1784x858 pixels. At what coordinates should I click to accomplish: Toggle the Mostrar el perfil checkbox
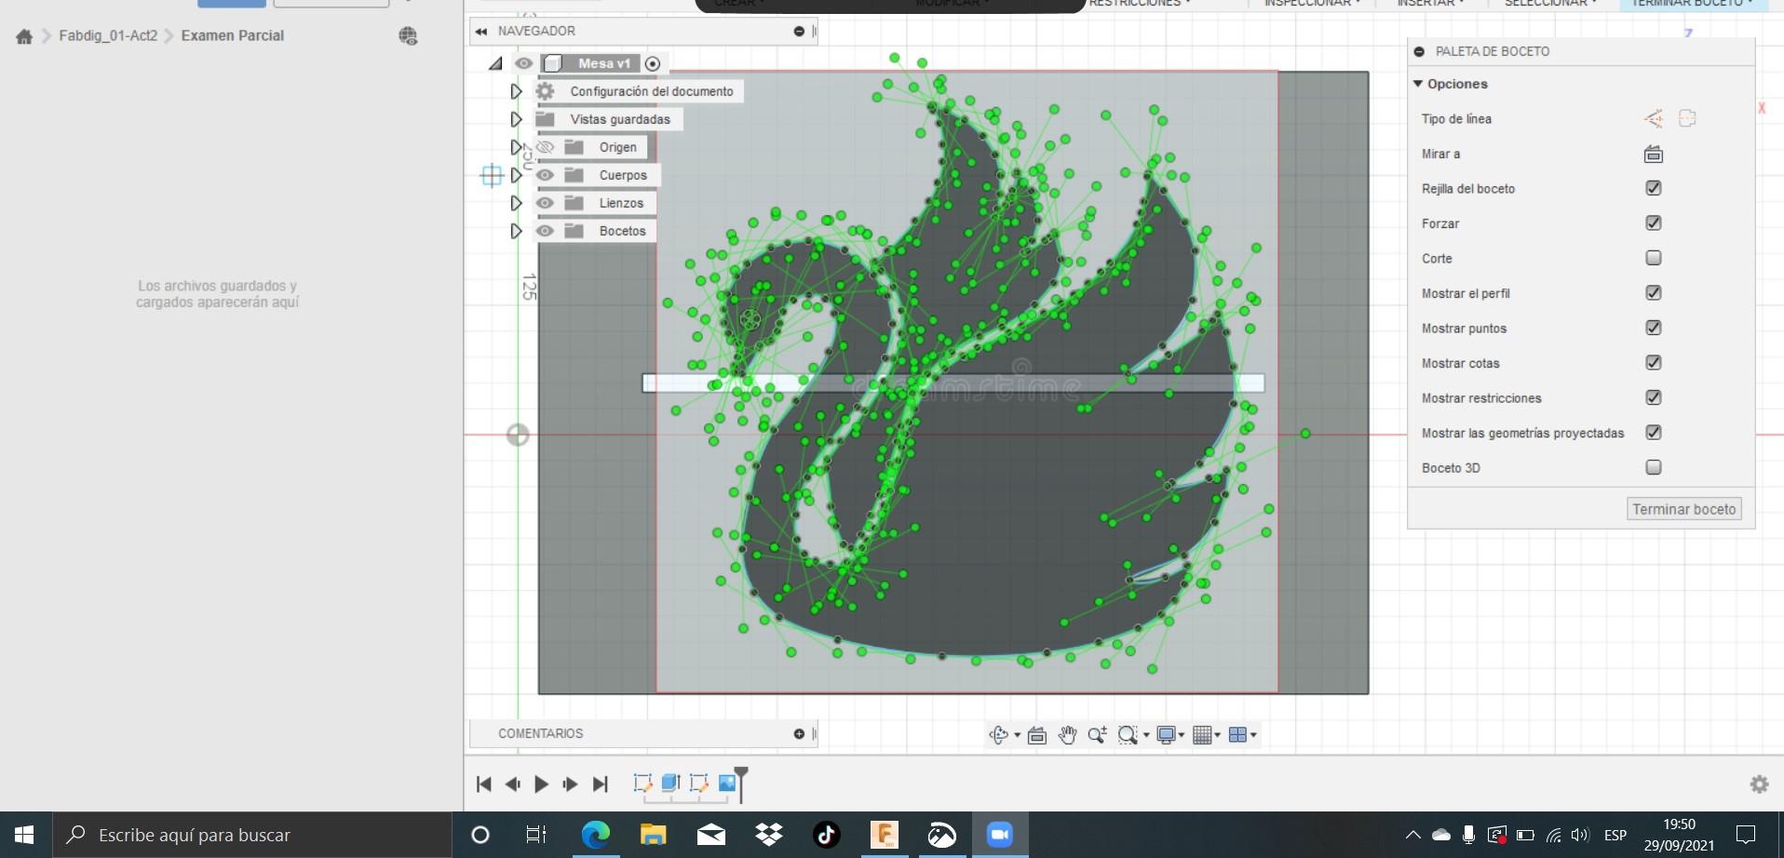tap(1654, 293)
